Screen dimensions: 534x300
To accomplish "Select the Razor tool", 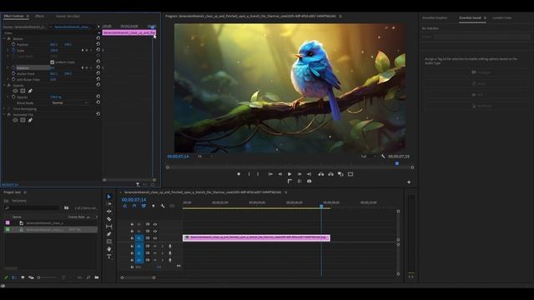I will [109, 219].
